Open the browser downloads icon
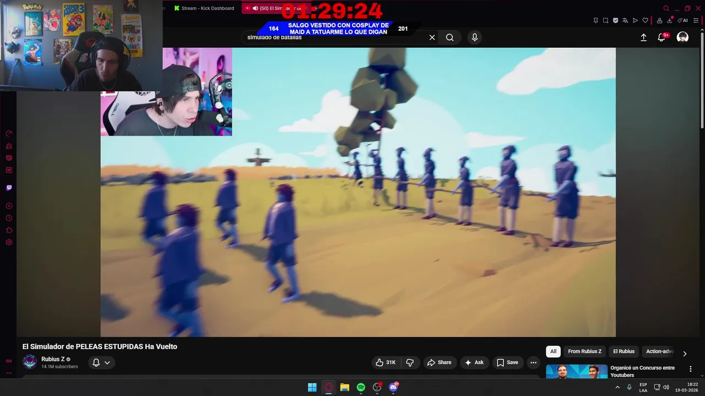This screenshot has width=705, height=396. click(x=670, y=20)
